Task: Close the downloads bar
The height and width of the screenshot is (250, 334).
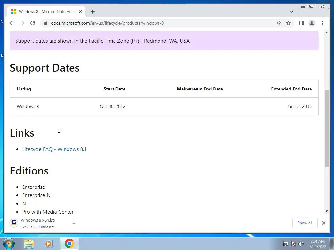Action: tap(324, 223)
